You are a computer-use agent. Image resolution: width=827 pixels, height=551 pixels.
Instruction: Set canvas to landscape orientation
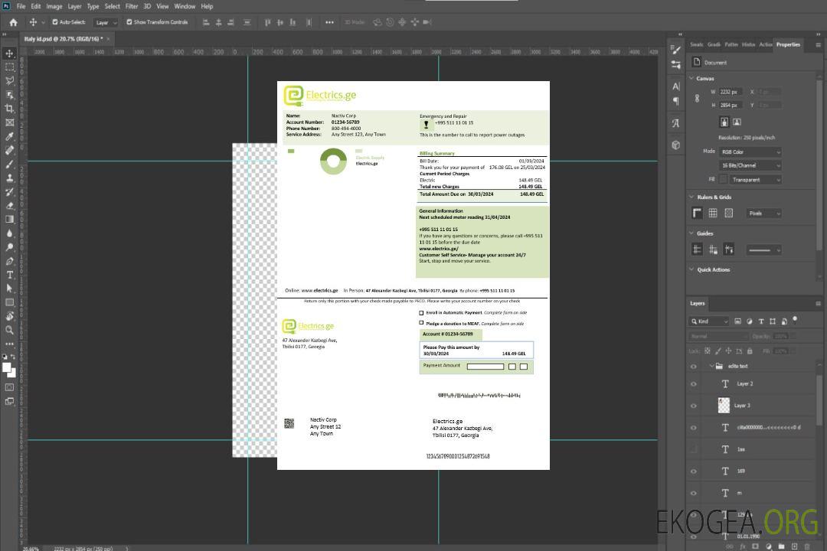pos(737,122)
